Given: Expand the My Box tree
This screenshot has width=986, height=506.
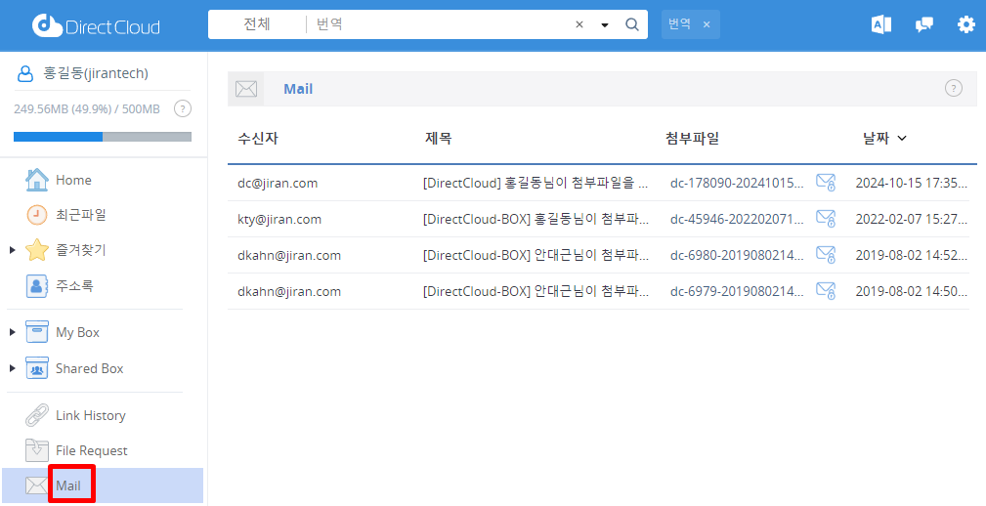Looking at the screenshot, I should click(x=12, y=333).
